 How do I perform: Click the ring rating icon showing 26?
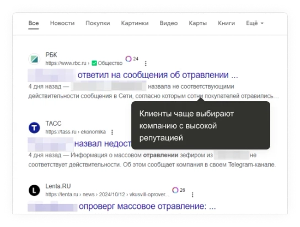175,190
